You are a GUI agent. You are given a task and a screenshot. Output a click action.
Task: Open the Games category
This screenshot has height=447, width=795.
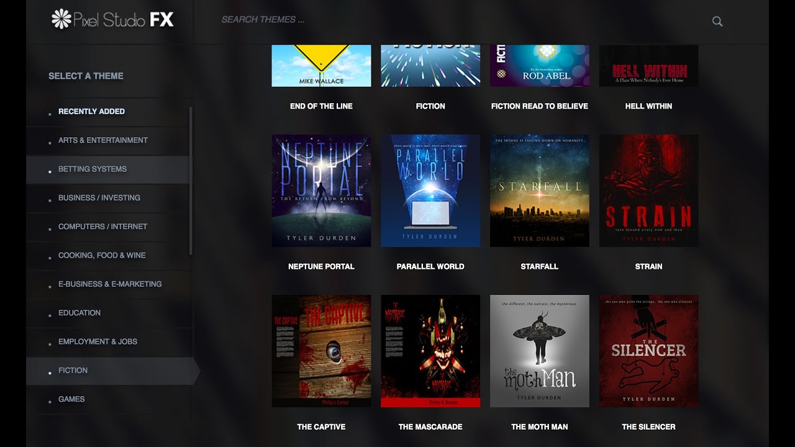109,399
